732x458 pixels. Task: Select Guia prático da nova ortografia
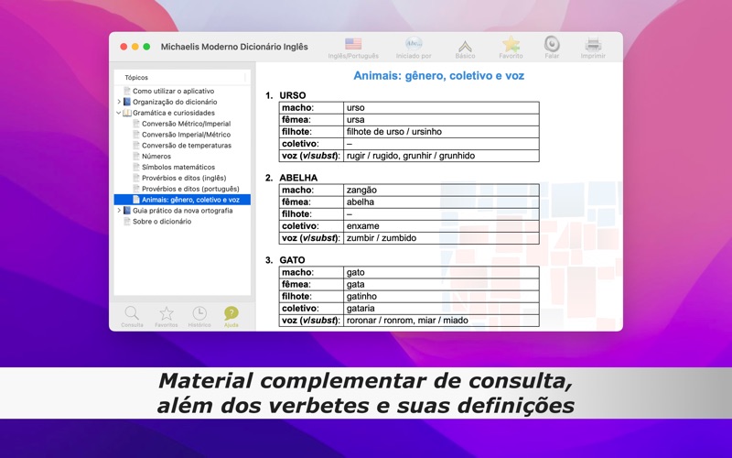pyautogui.click(x=182, y=211)
